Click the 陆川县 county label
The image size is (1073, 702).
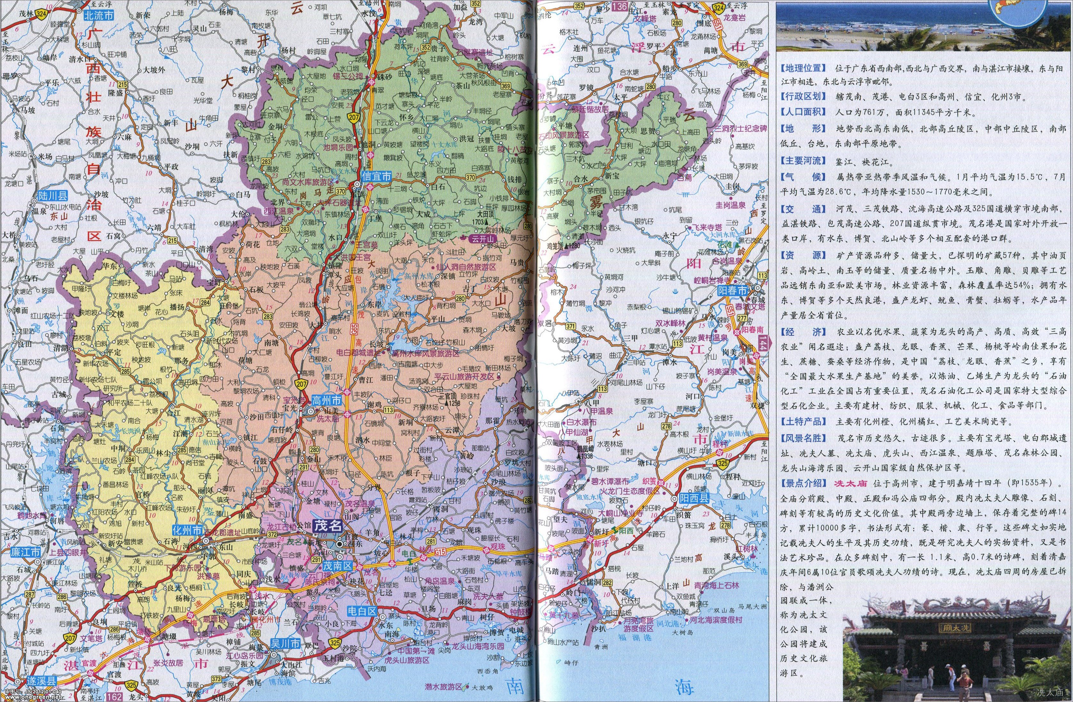(x=53, y=196)
